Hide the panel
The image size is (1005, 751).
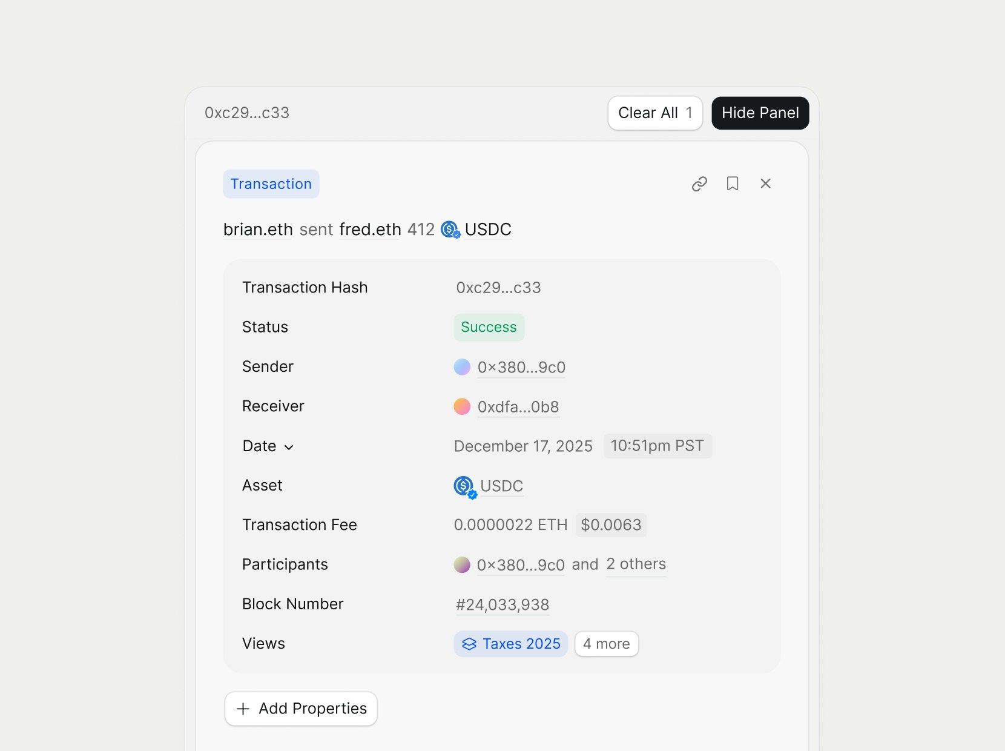[760, 113]
